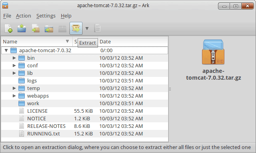The image size is (256, 153).
Task: Select the RUNNING.txt file name
Action: pos(44,133)
